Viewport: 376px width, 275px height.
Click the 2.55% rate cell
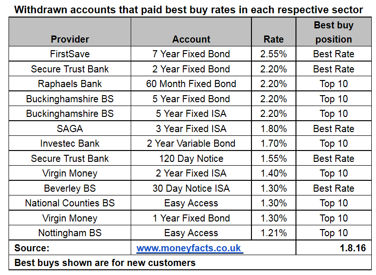(273, 54)
